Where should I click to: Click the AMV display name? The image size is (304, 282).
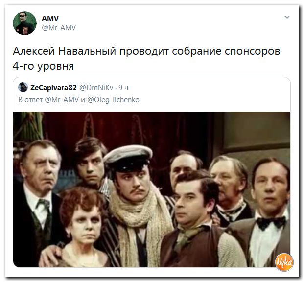tap(50, 19)
